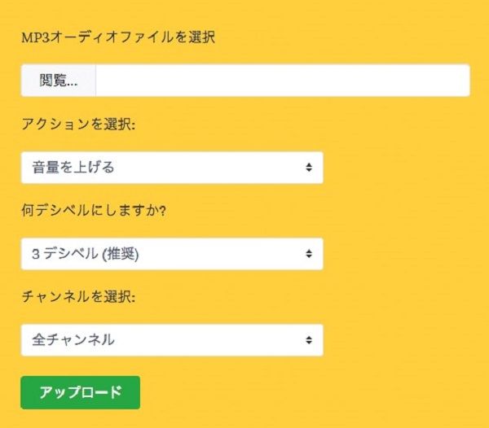Click the チャンネルを選択: label
This screenshot has width=489, height=428.
(77, 297)
